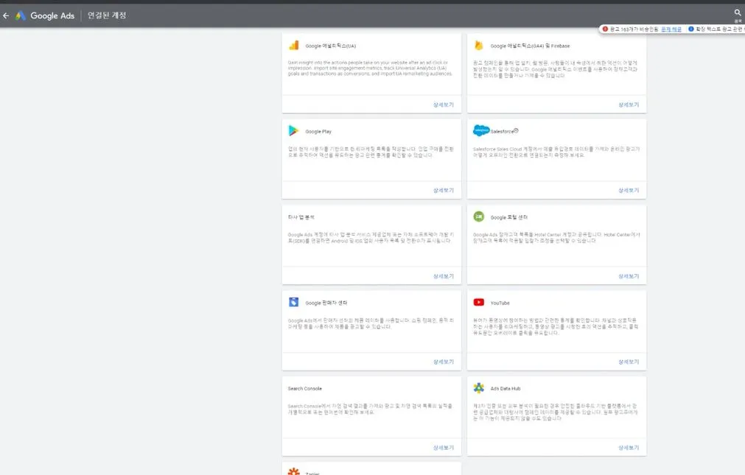Click the red error notification icon
The width and height of the screenshot is (745, 475).
coord(605,29)
